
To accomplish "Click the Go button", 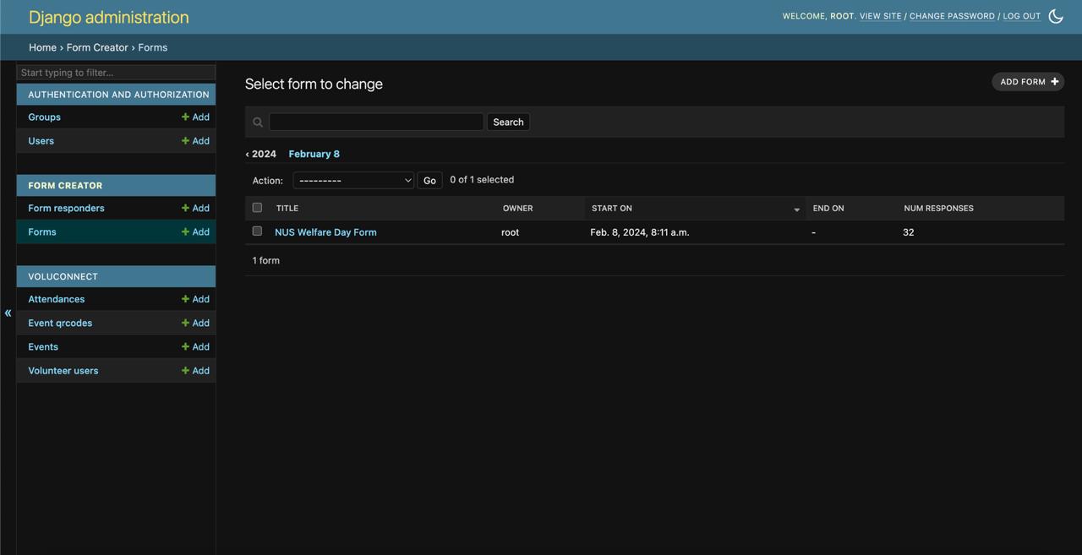I will pos(429,181).
